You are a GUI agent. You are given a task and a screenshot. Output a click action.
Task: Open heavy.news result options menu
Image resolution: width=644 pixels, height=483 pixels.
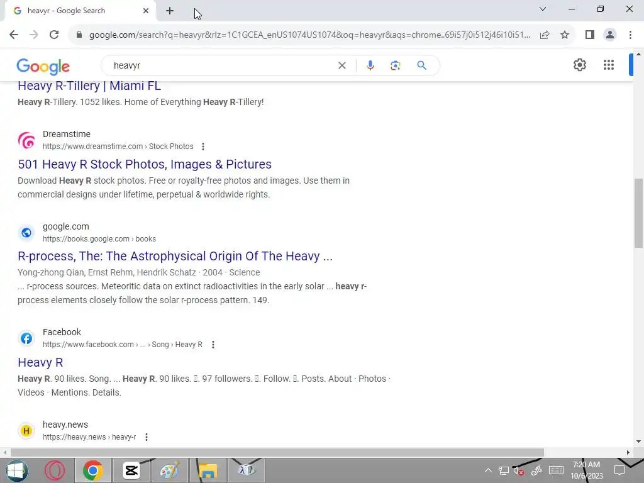point(146,437)
